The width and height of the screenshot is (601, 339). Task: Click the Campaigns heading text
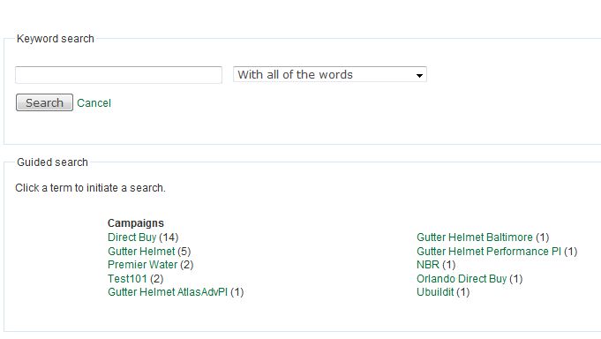[x=136, y=223]
